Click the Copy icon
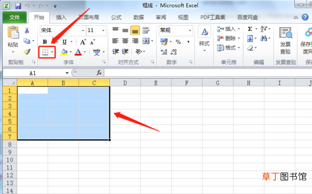This screenshot has height=194, width=312. 27,41
